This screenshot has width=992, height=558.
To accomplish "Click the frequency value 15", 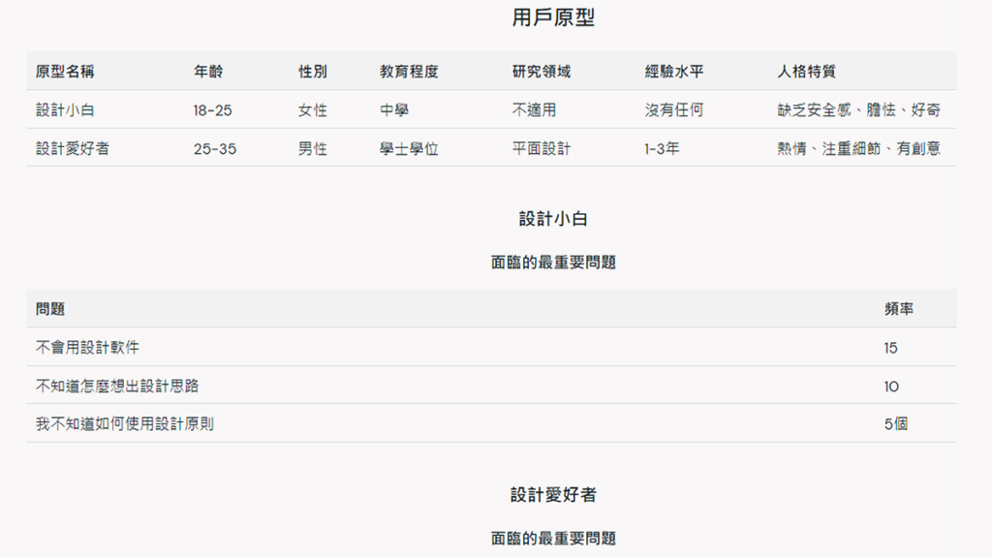I will 891,348.
